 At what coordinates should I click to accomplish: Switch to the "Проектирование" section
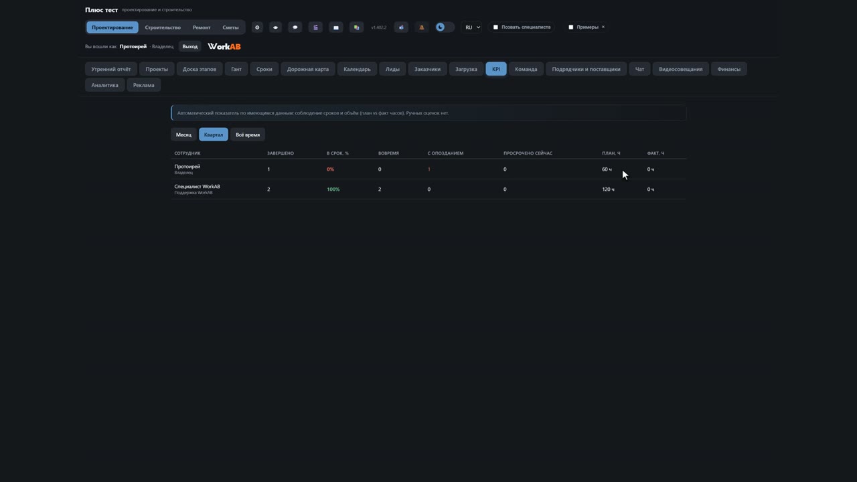point(112,27)
